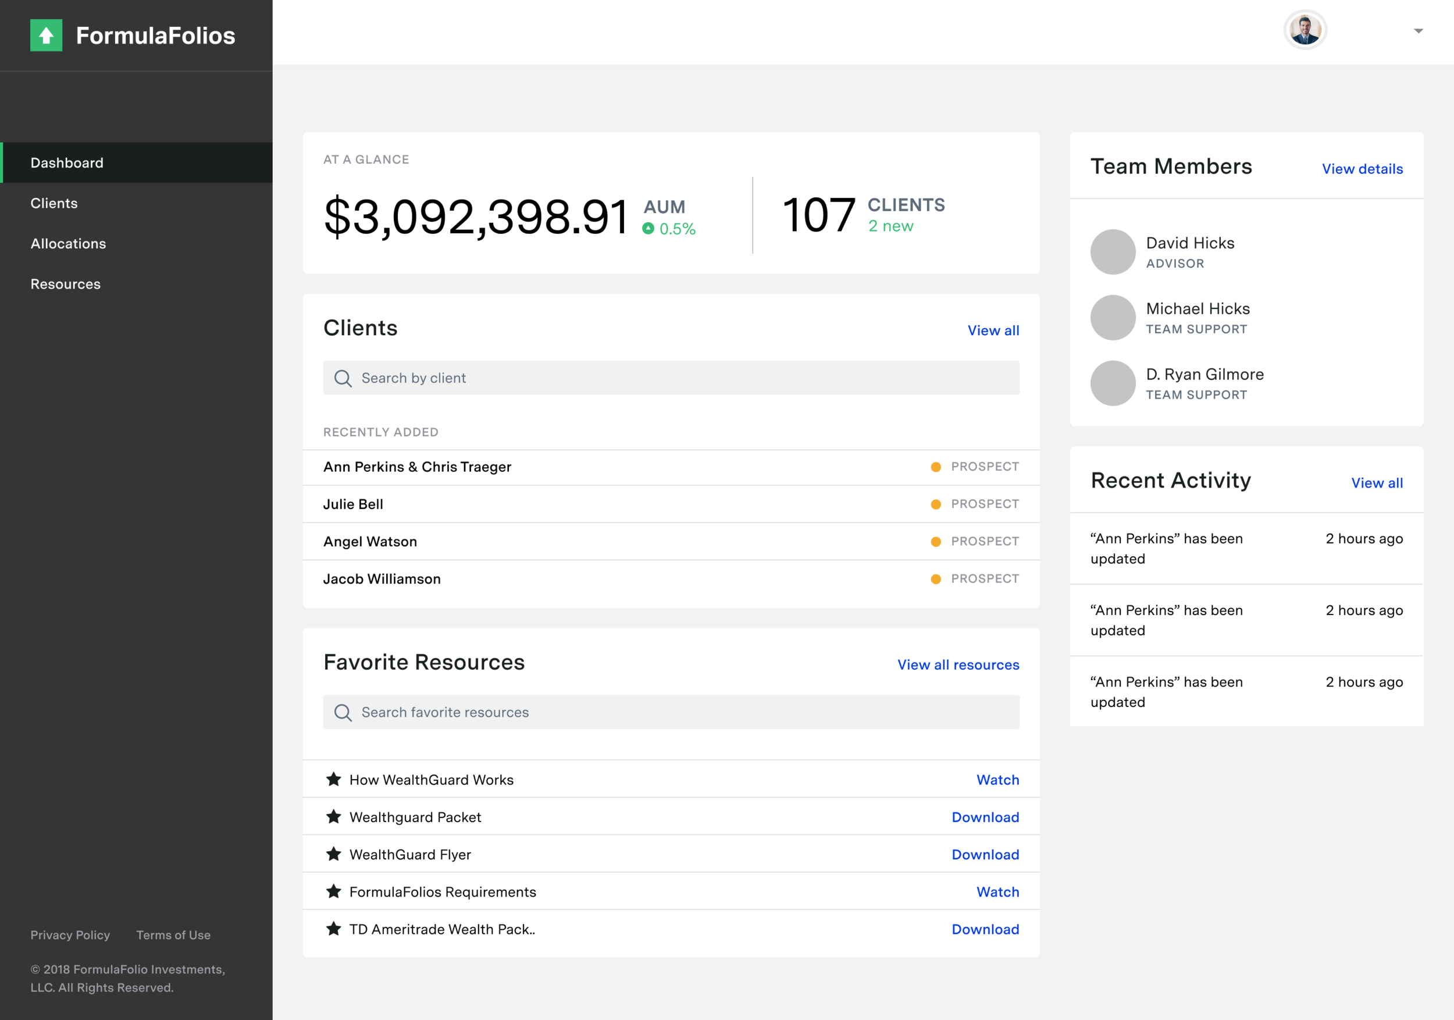
Task: Click the orange status dot for Julie Bell
Action: tap(936, 504)
